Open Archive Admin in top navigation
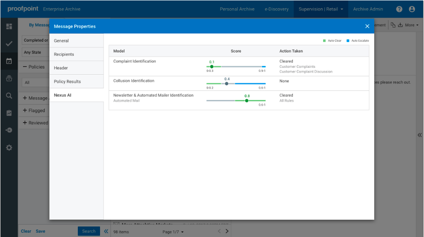The image size is (424, 237). coord(368,9)
